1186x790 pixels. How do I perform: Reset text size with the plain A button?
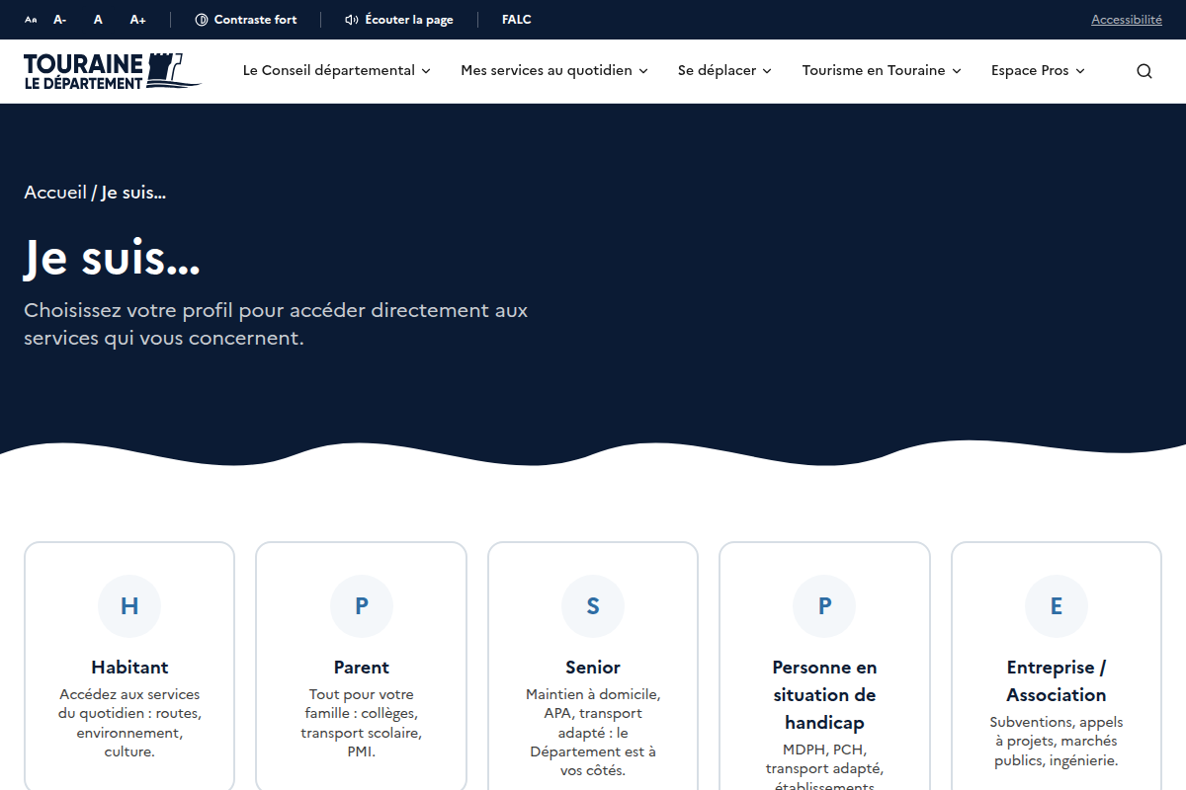point(98,20)
